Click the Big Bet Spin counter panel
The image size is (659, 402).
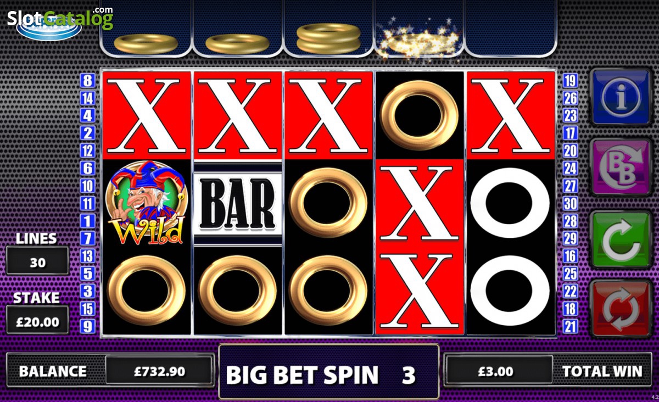328,373
